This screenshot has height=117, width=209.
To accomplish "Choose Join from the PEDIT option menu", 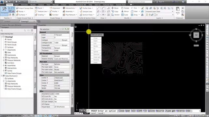I will tap(95, 44).
